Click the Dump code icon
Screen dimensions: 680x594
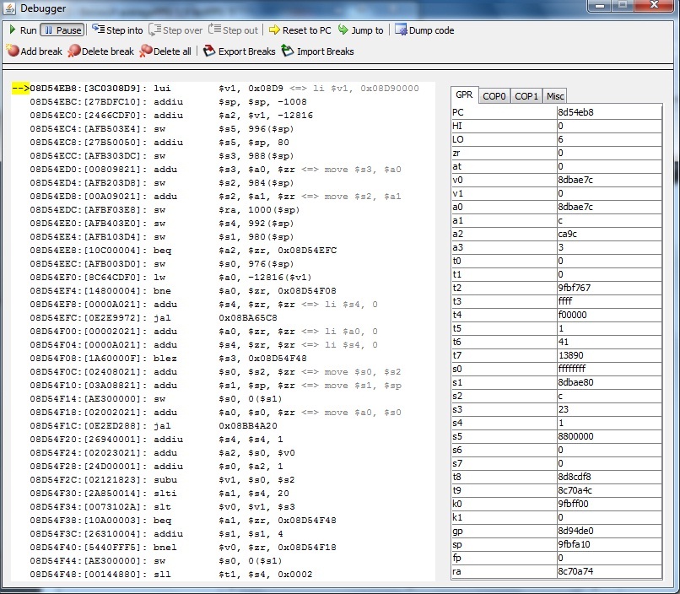tap(401, 30)
